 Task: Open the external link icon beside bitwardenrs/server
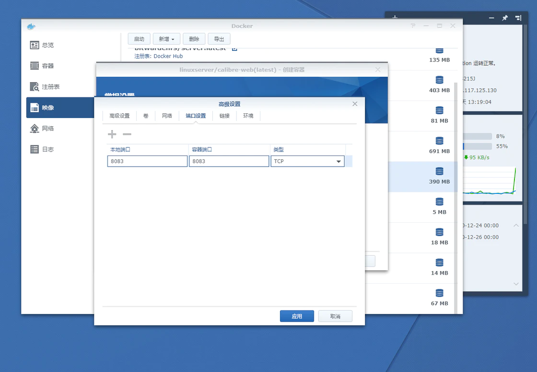coord(234,48)
